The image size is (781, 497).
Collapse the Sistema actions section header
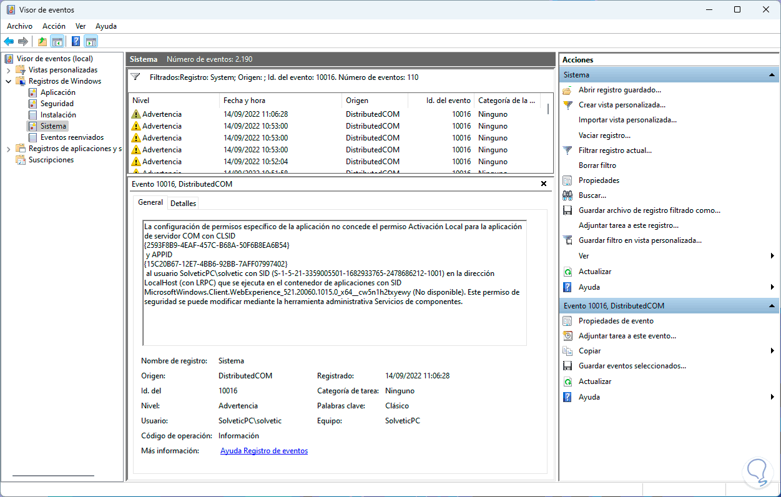(x=773, y=75)
